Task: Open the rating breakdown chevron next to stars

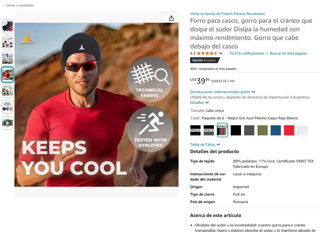Action: pyautogui.click(x=221, y=53)
